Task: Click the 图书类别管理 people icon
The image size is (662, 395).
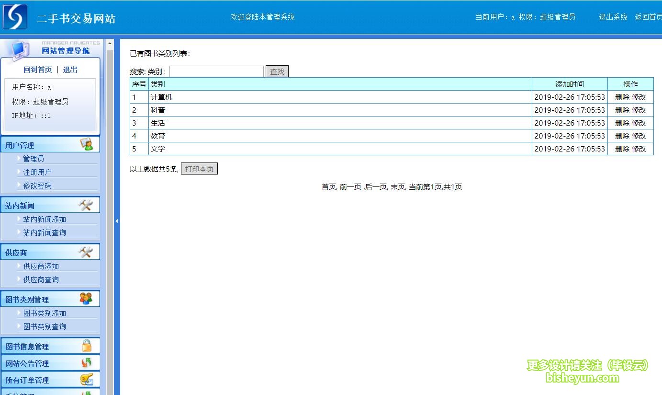Action: (86, 299)
